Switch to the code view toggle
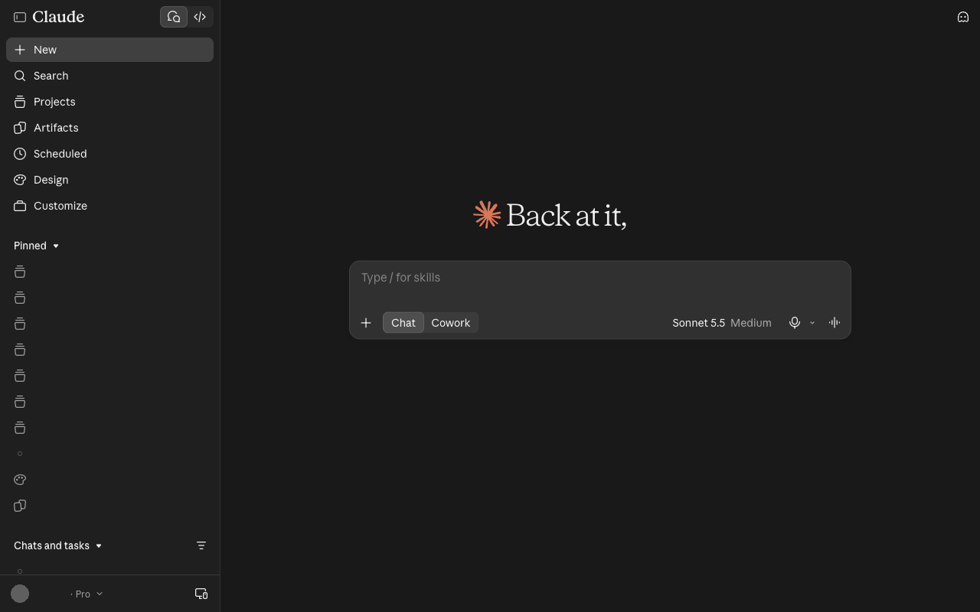The image size is (980, 612). pyautogui.click(x=200, y=17)
